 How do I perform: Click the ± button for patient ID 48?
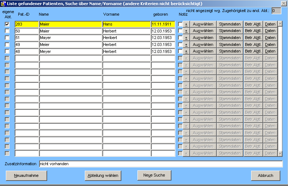[186, 51]
